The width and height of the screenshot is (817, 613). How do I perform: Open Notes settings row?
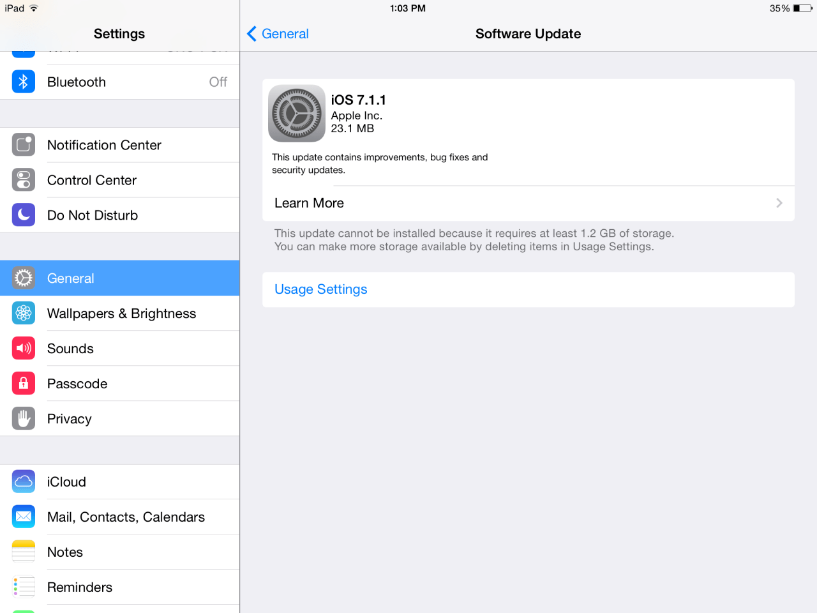coord(120,552)
